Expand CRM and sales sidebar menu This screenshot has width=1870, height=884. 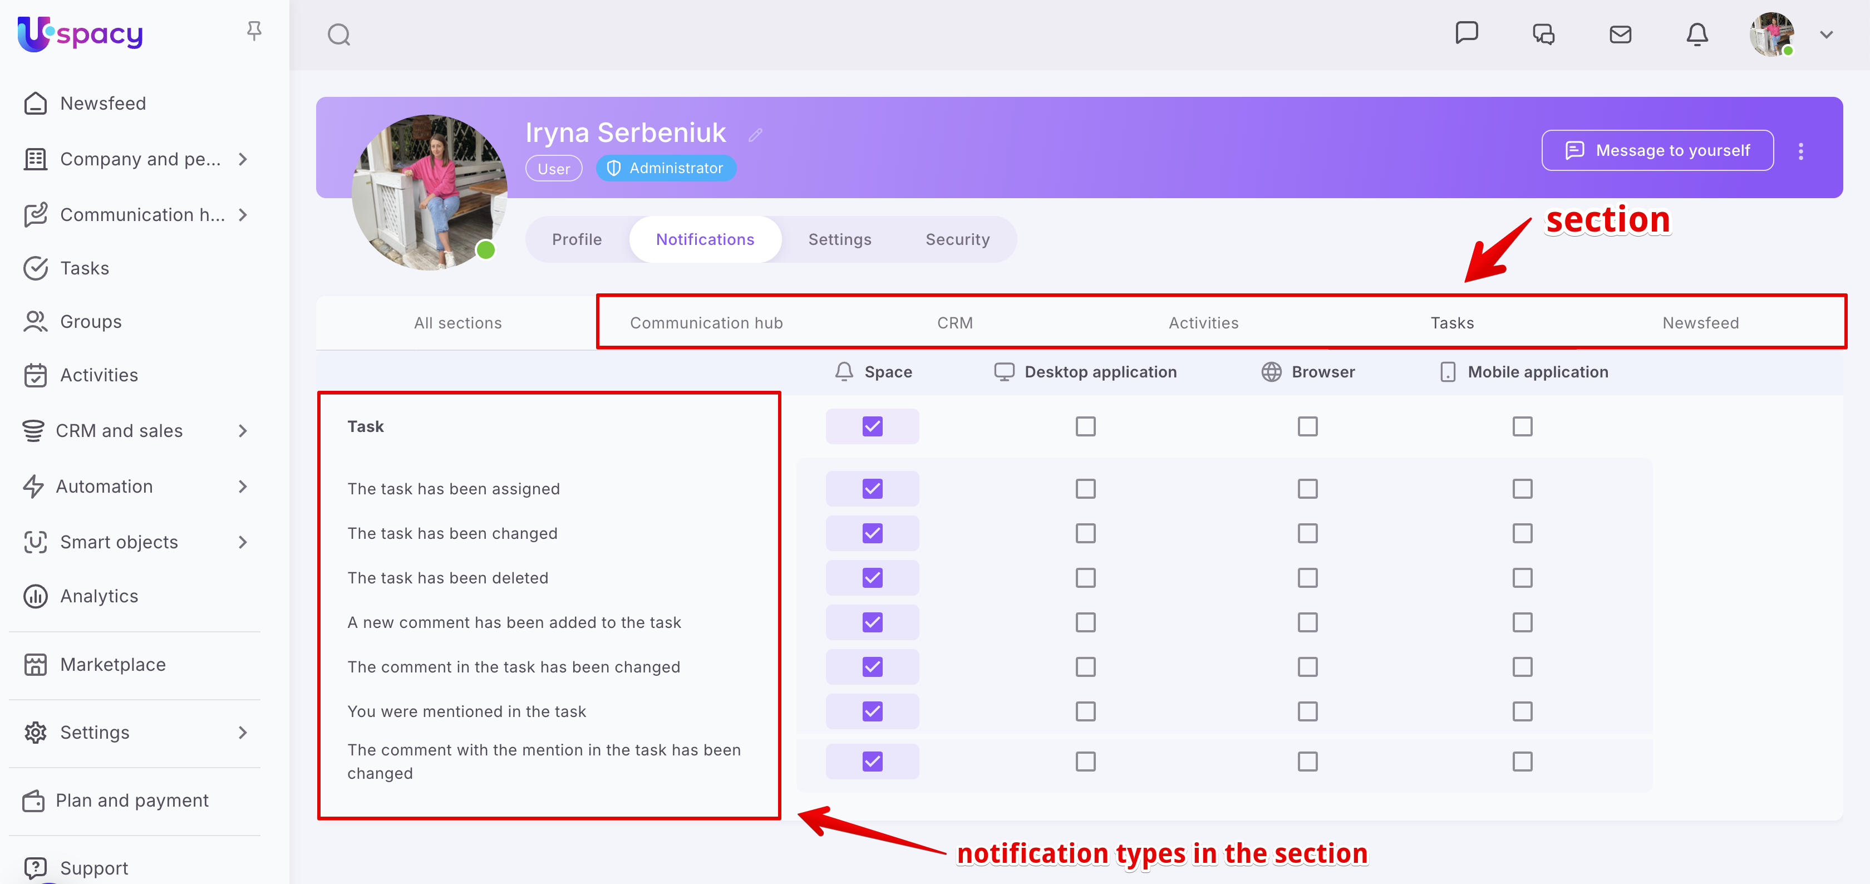tap(243, 431)
